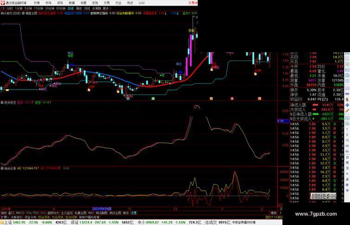Select the move crosshair sidebar tool
Image resolution: width=350 pixels, height=225 pixels.
coord(347,105)
